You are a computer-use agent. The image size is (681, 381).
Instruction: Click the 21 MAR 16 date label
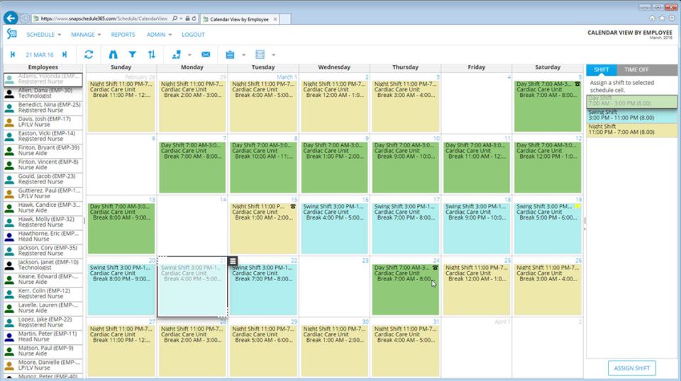click(40, 55)
